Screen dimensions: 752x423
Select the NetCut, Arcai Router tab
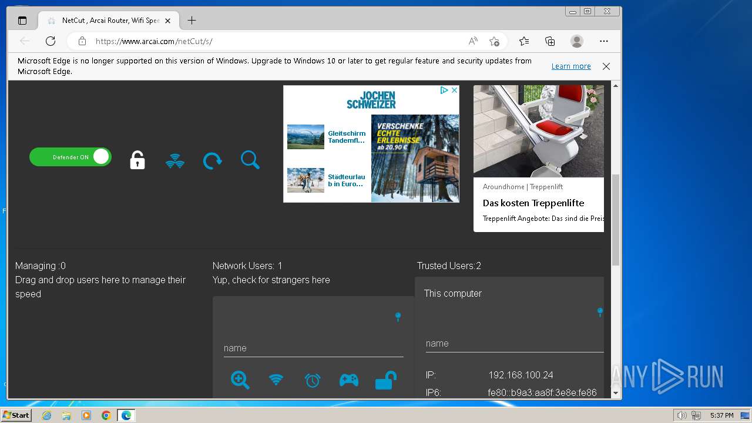click(x=108, y=21)
